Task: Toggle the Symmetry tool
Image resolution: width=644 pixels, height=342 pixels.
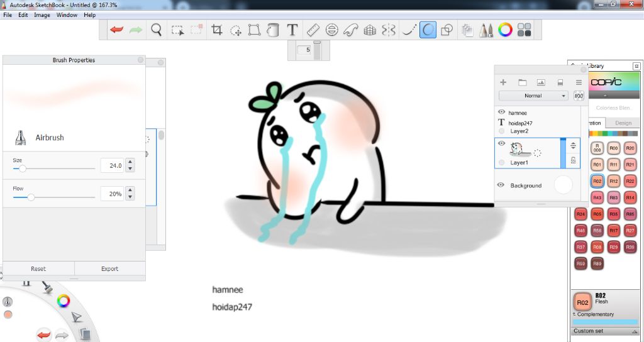Action: click(389, 30)
